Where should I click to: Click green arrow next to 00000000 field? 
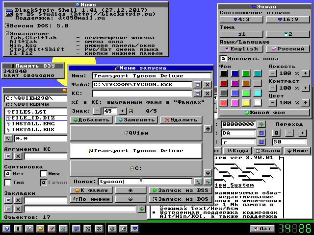point(262,124)
